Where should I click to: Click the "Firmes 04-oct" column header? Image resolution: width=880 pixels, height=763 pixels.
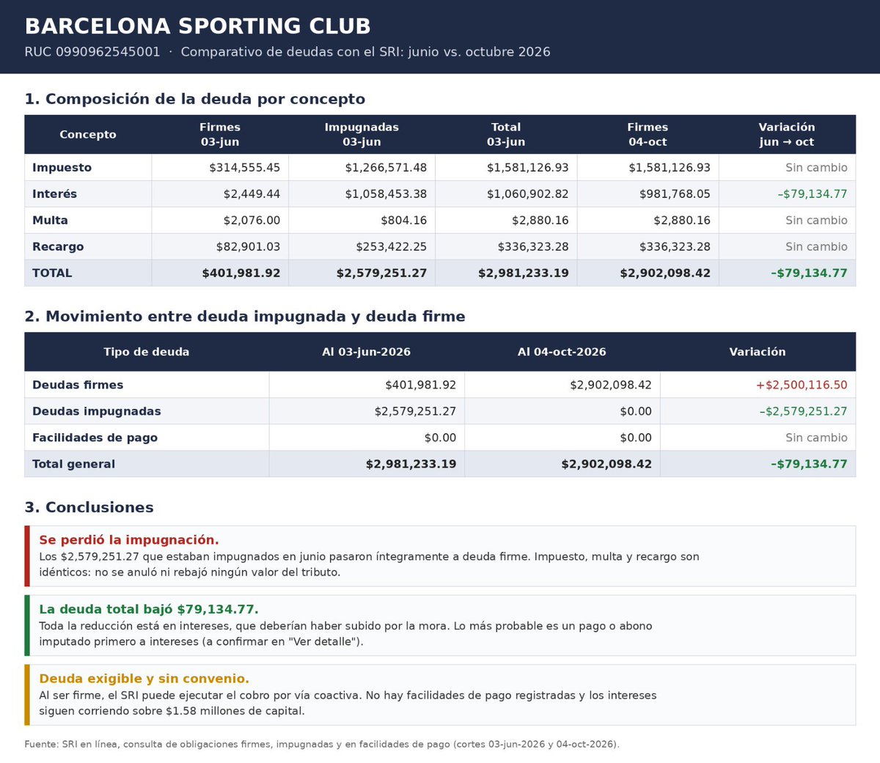point(648,135)
